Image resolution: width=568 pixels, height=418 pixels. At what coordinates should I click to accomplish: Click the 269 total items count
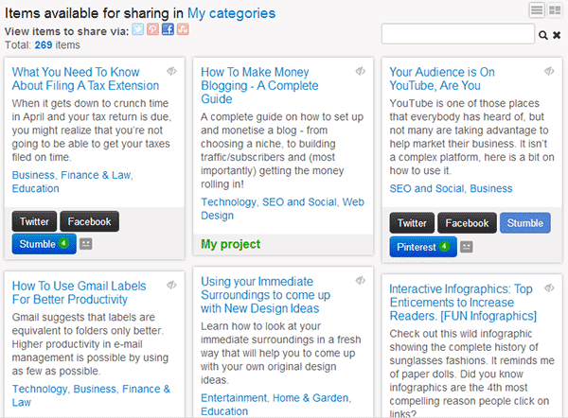(x=44, y=44)
